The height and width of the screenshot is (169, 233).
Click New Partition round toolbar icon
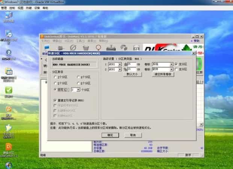[98, 48]
